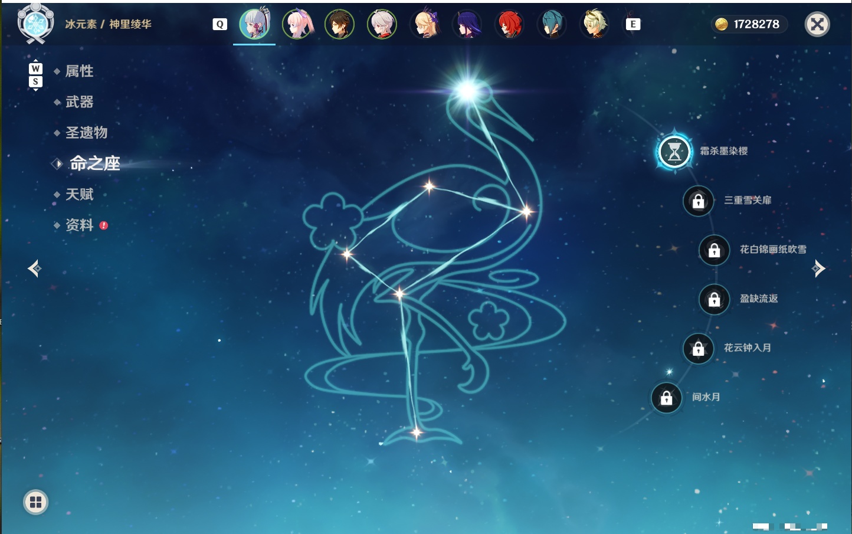The height and width of the screenshot is (534, 852).
Task: Open the grid menu button at bottom-left
Action: tap(35, 502)
